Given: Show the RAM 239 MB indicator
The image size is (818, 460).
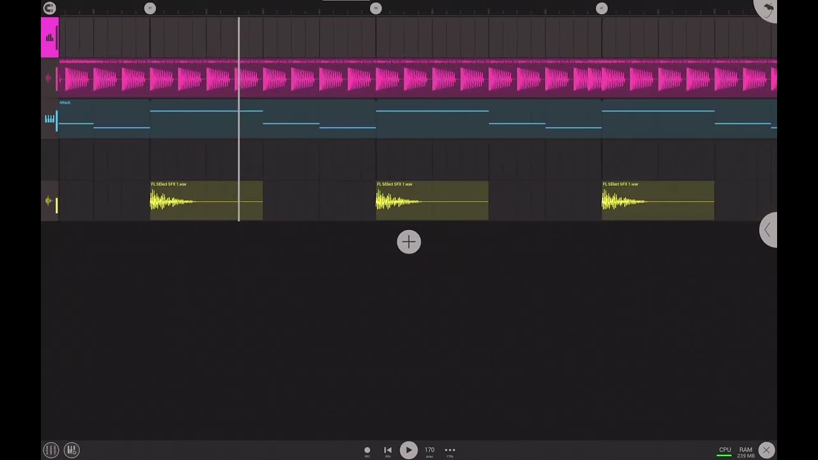Looking at the screenshot, I should [746, 452].
